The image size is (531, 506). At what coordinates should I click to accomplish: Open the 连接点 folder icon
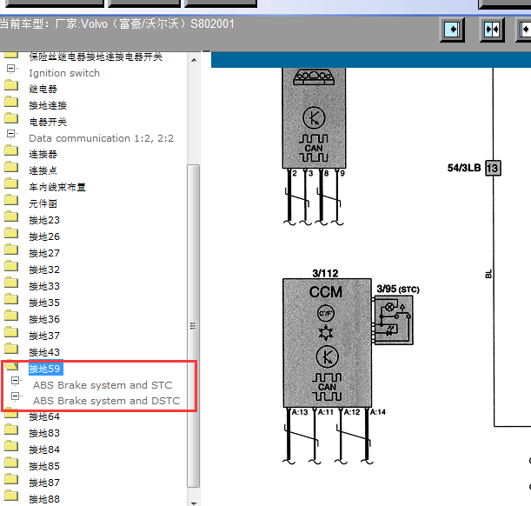pos(11,167)
